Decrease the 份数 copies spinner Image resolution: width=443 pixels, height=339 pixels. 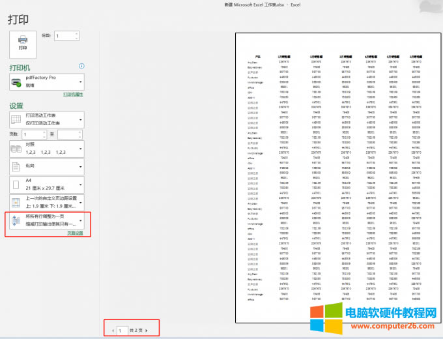point(77,38)
